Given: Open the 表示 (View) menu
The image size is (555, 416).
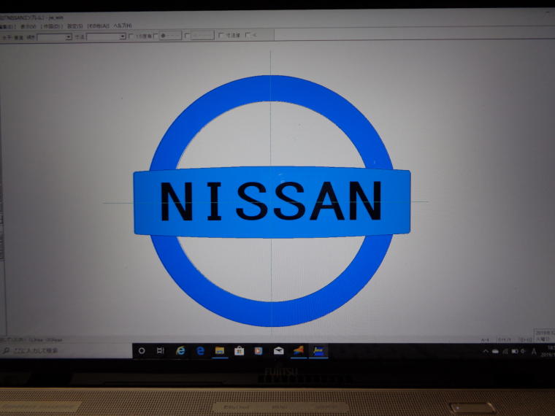Looking at the screenshot, I should coord(28,26).
